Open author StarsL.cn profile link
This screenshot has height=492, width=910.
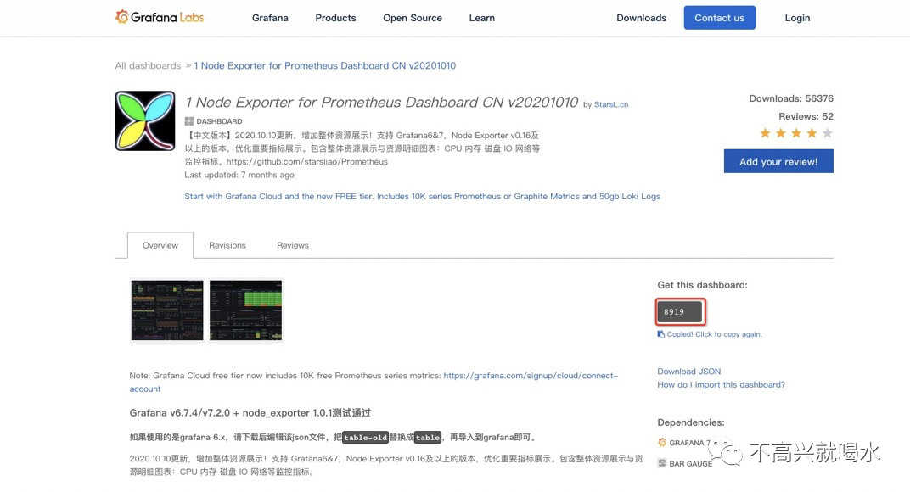pos(611,104)
